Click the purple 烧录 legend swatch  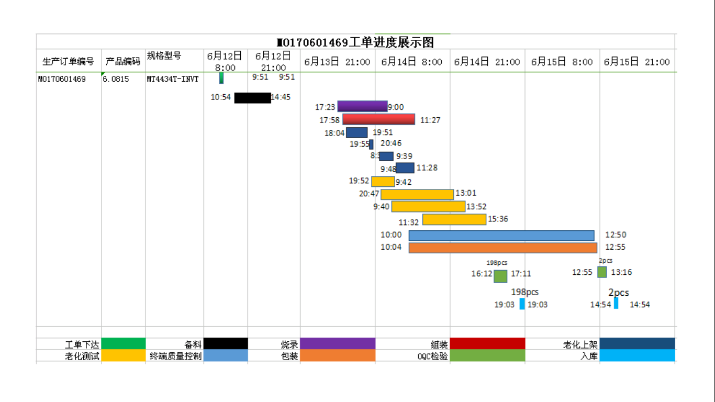[338, 344]
